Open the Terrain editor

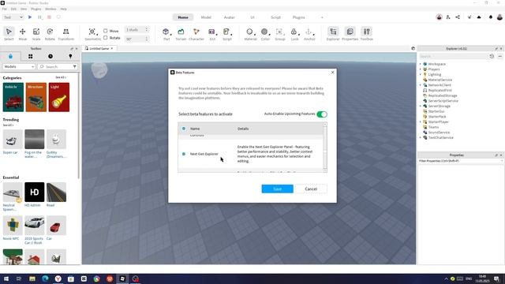coord(181,34)
